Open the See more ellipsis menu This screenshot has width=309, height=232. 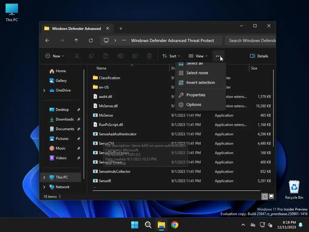click(x=218, y=56)
